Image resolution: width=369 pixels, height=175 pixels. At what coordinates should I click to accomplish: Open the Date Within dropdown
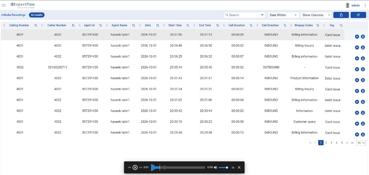click(x=284, y=15)
